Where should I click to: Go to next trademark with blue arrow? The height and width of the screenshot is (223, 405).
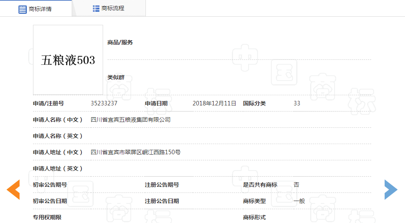(391, 190)
